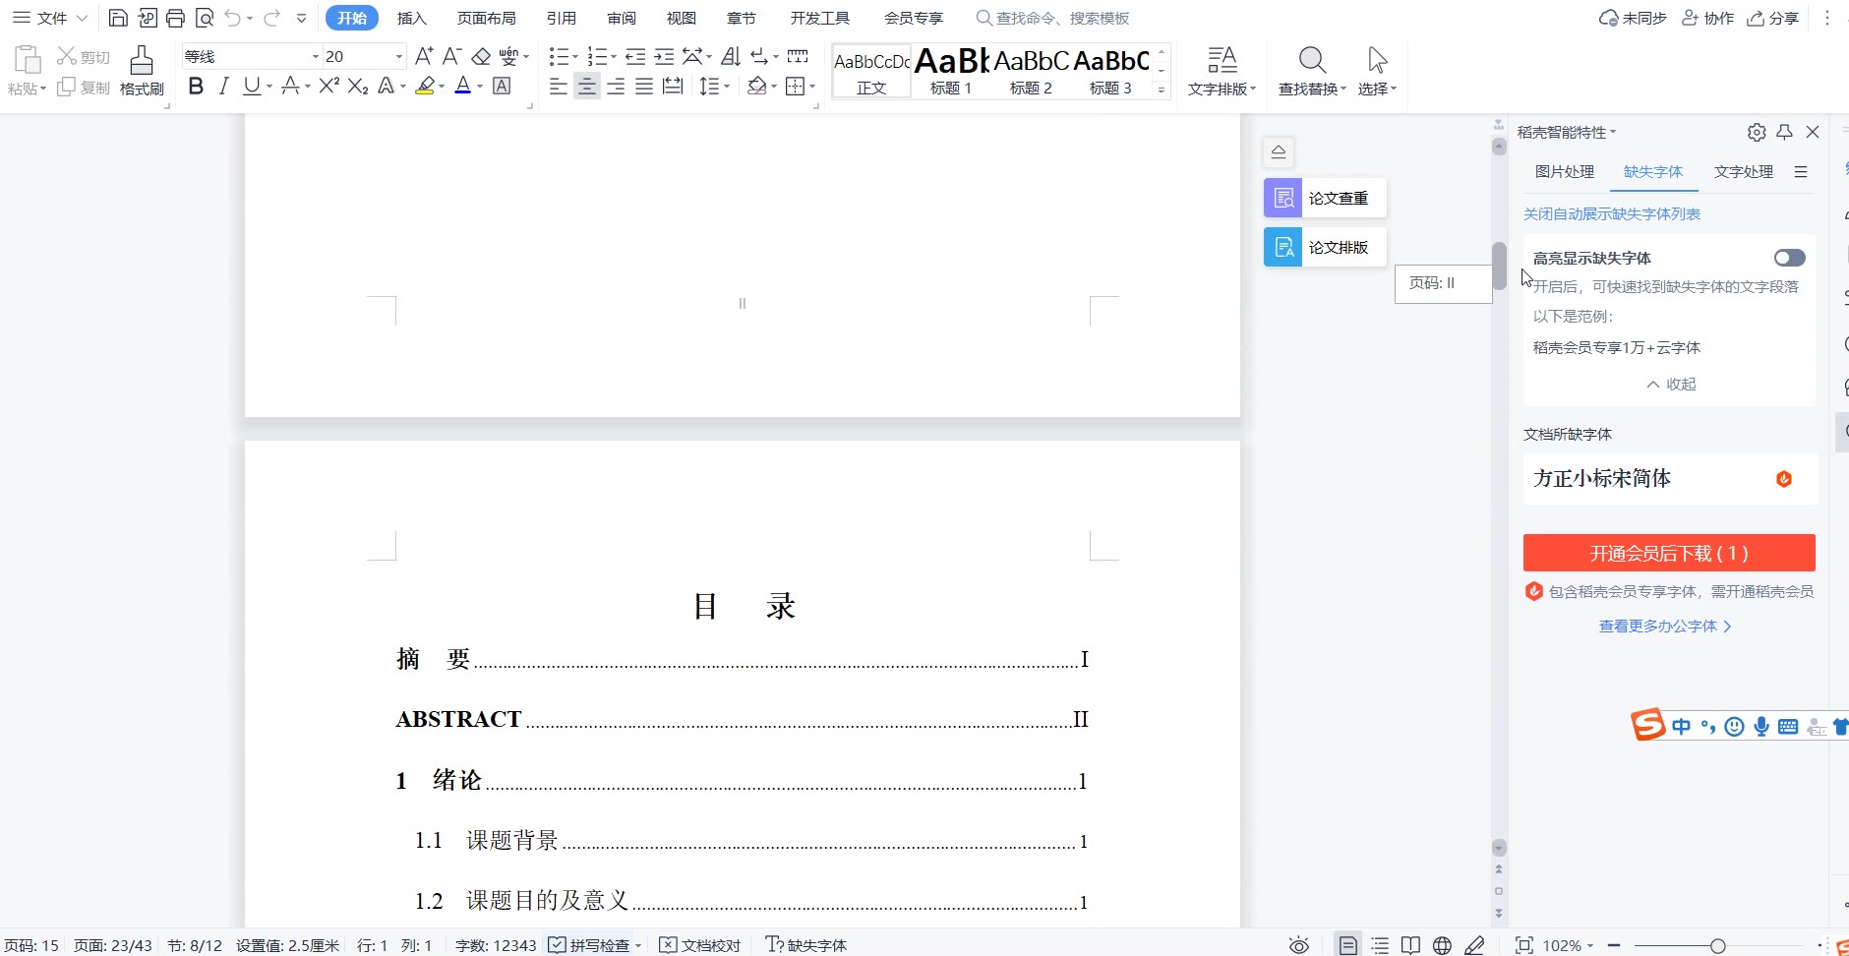Click the 论文排版 button
Viewport: 1849px width, 956px height.
pos(1325,247)
